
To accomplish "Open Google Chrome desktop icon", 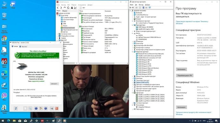I will tap(4, 40).
